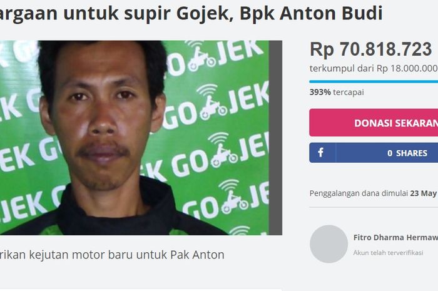Click the terkumpul dari Rp 18.000.000 target text
The height and width of the screenshot is (291, 438).
[374, 68]
